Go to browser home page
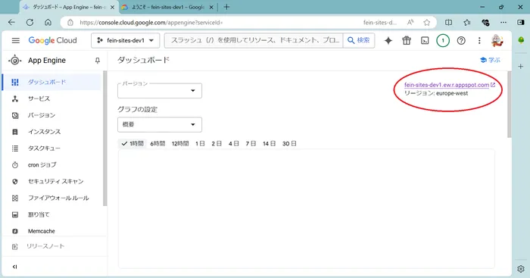The height and width of the screenshot is (278, 530). coord(48,22)
